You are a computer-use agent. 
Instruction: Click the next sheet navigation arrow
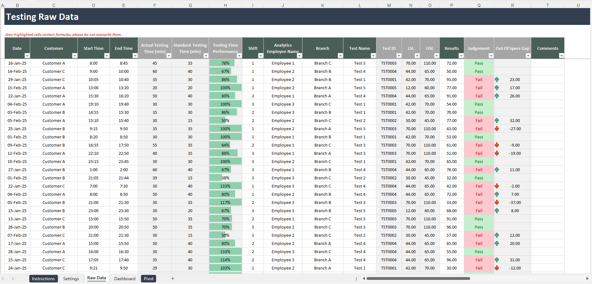coord(13,279)
